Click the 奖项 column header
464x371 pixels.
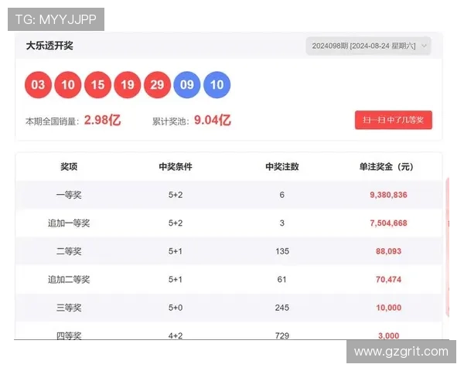point(69,167)
